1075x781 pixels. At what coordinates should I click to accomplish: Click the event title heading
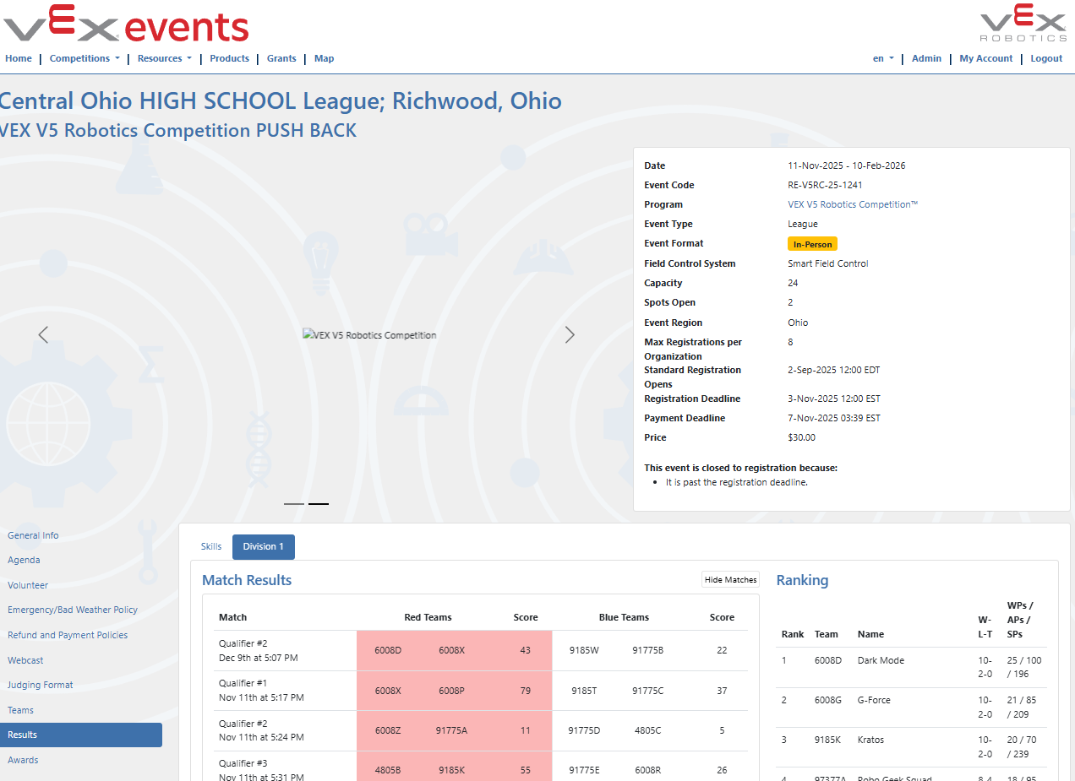pyautogui.click(x=280, y=101)
